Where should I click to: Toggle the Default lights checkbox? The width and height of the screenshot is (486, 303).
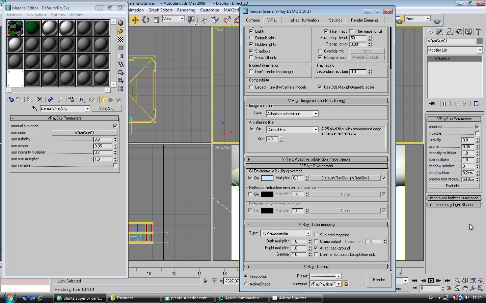tap(251, 38)
